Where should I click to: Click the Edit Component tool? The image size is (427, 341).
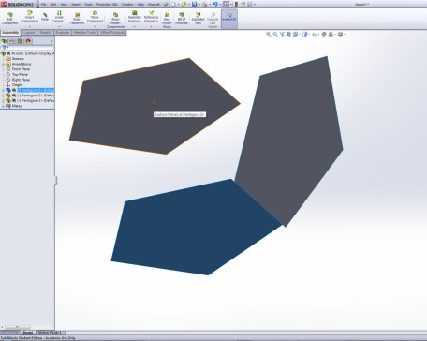tap(10, 19)
